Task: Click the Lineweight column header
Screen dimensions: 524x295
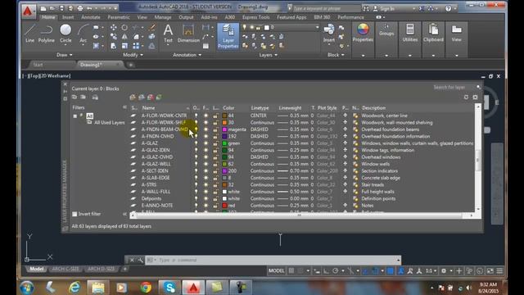Action: [x=290, y=108]
